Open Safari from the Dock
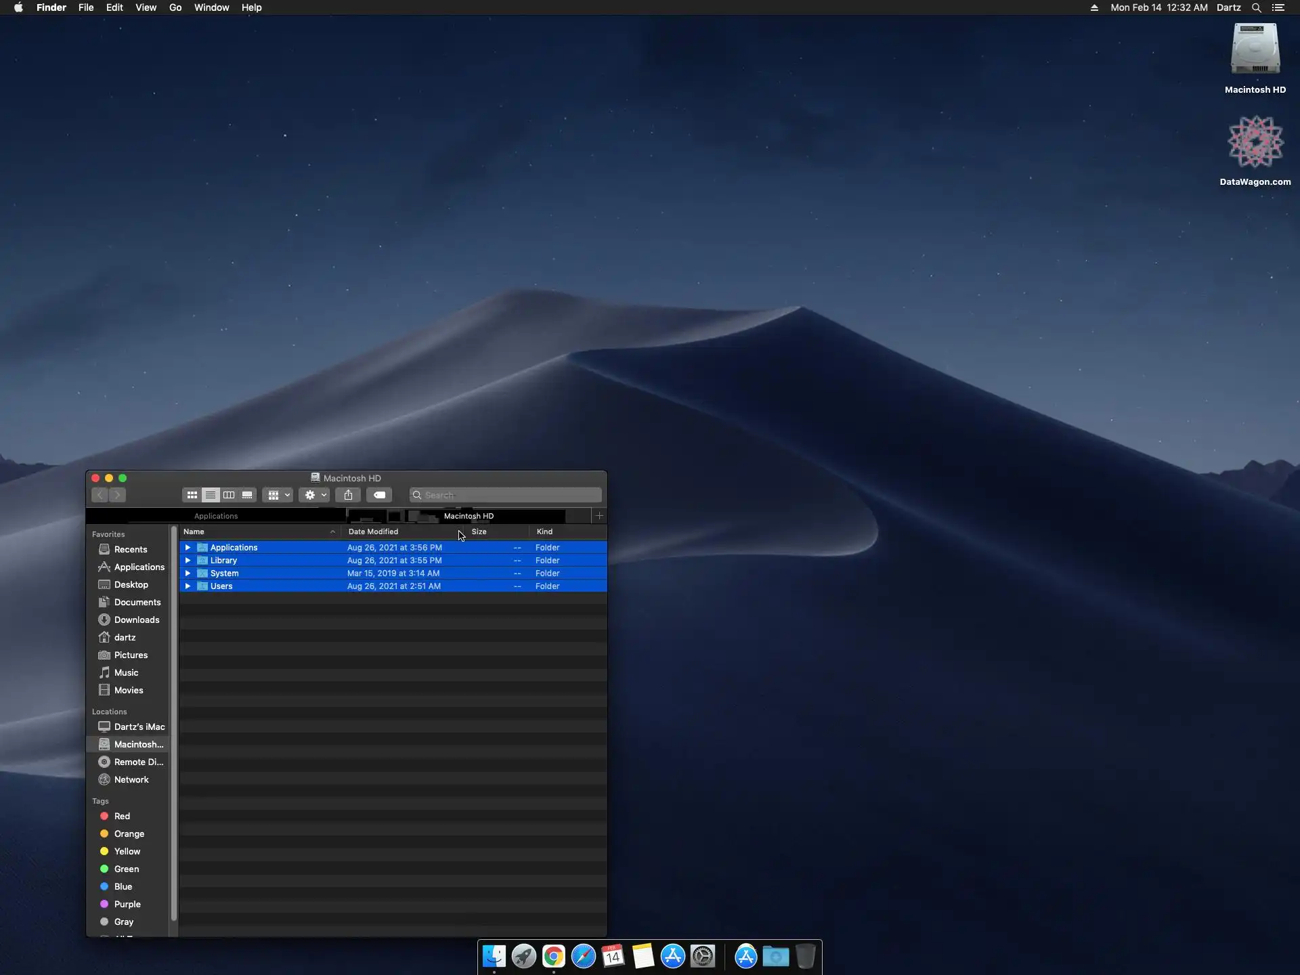The width and height of the screenshot is (1300, 975). point(583,956)
